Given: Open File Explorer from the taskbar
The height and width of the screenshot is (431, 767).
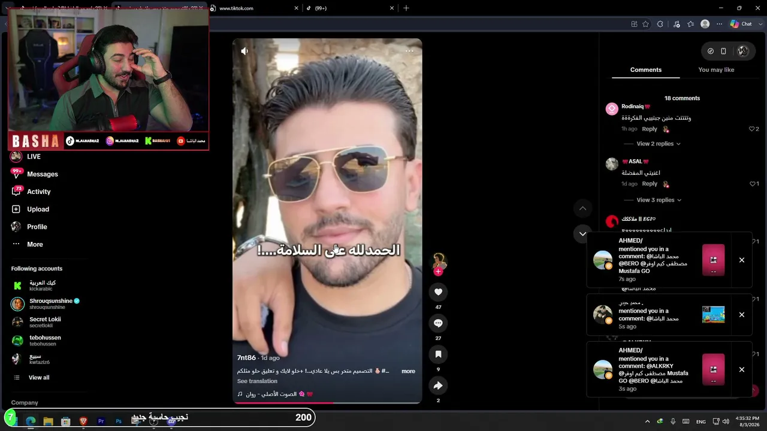Looking at the screenshot, I should (x=49, y=421).
